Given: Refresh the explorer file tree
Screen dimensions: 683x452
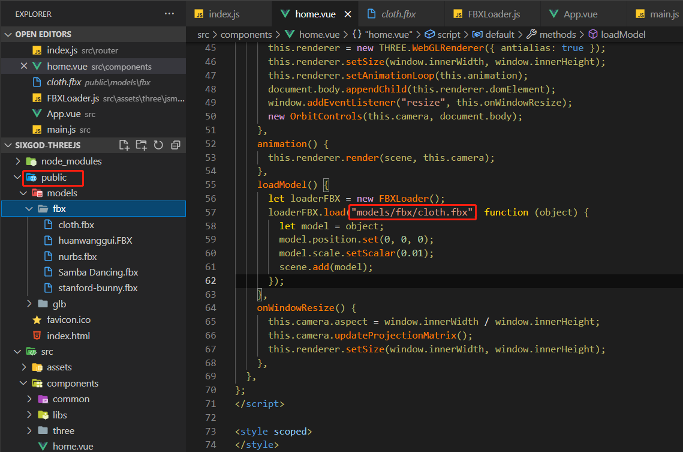Looking at the screenshot, I should point(158,145).
